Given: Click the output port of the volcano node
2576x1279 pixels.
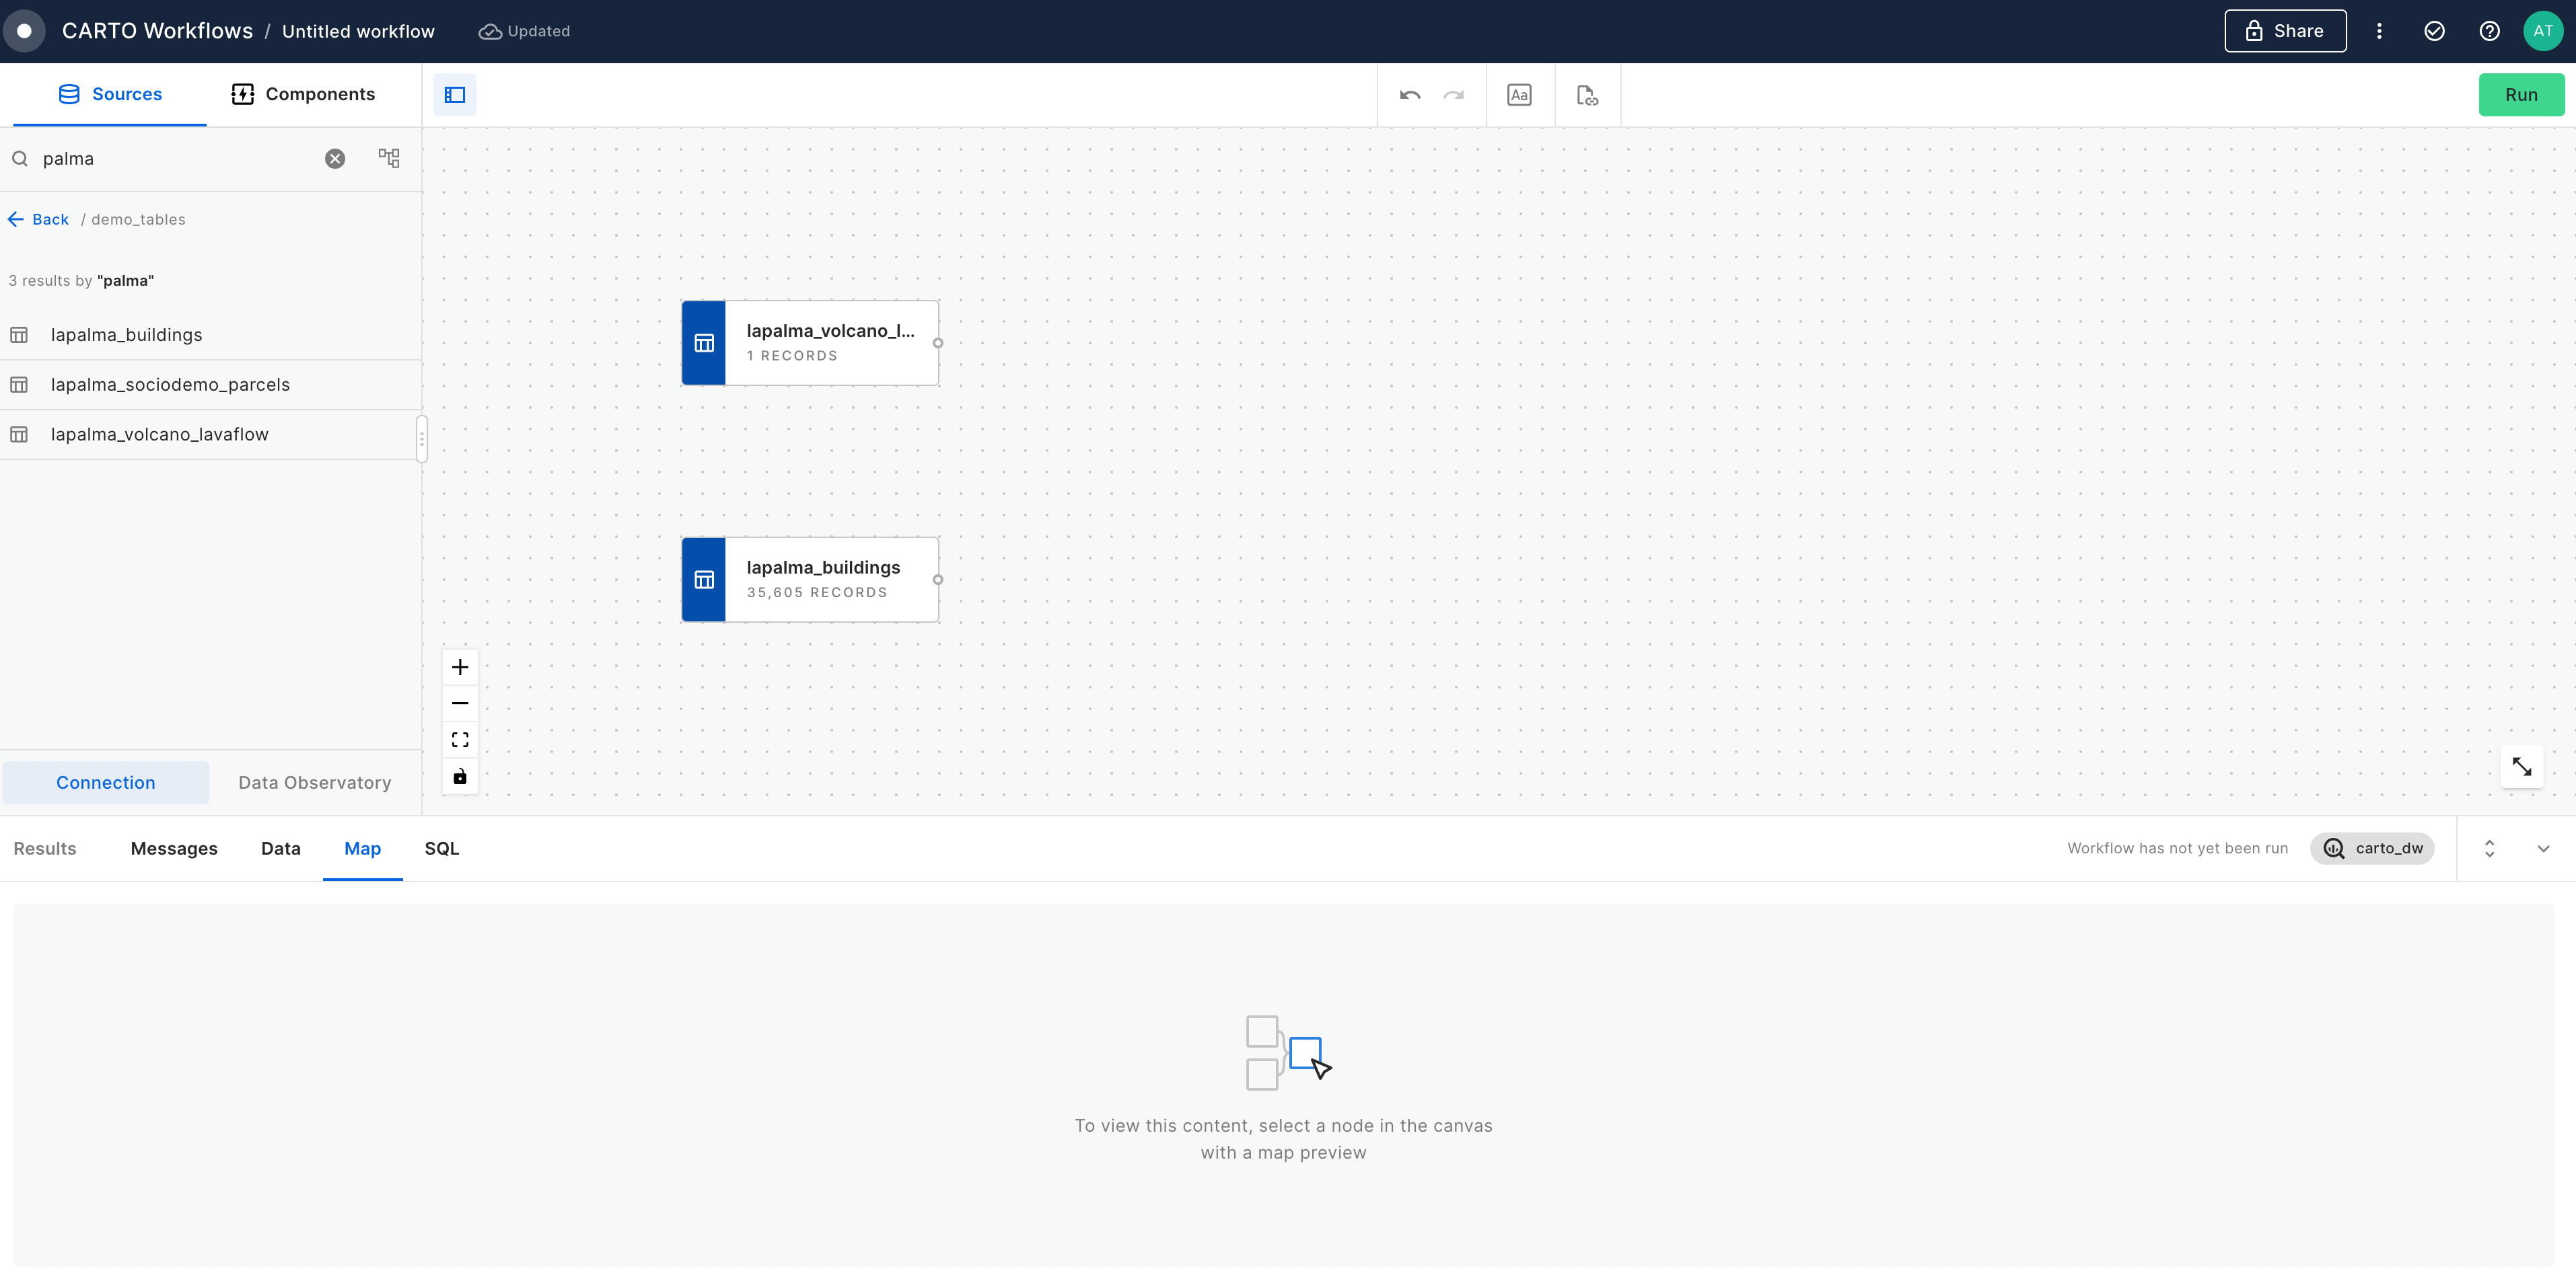Looking at the screenshot, I should coord(938,343).
